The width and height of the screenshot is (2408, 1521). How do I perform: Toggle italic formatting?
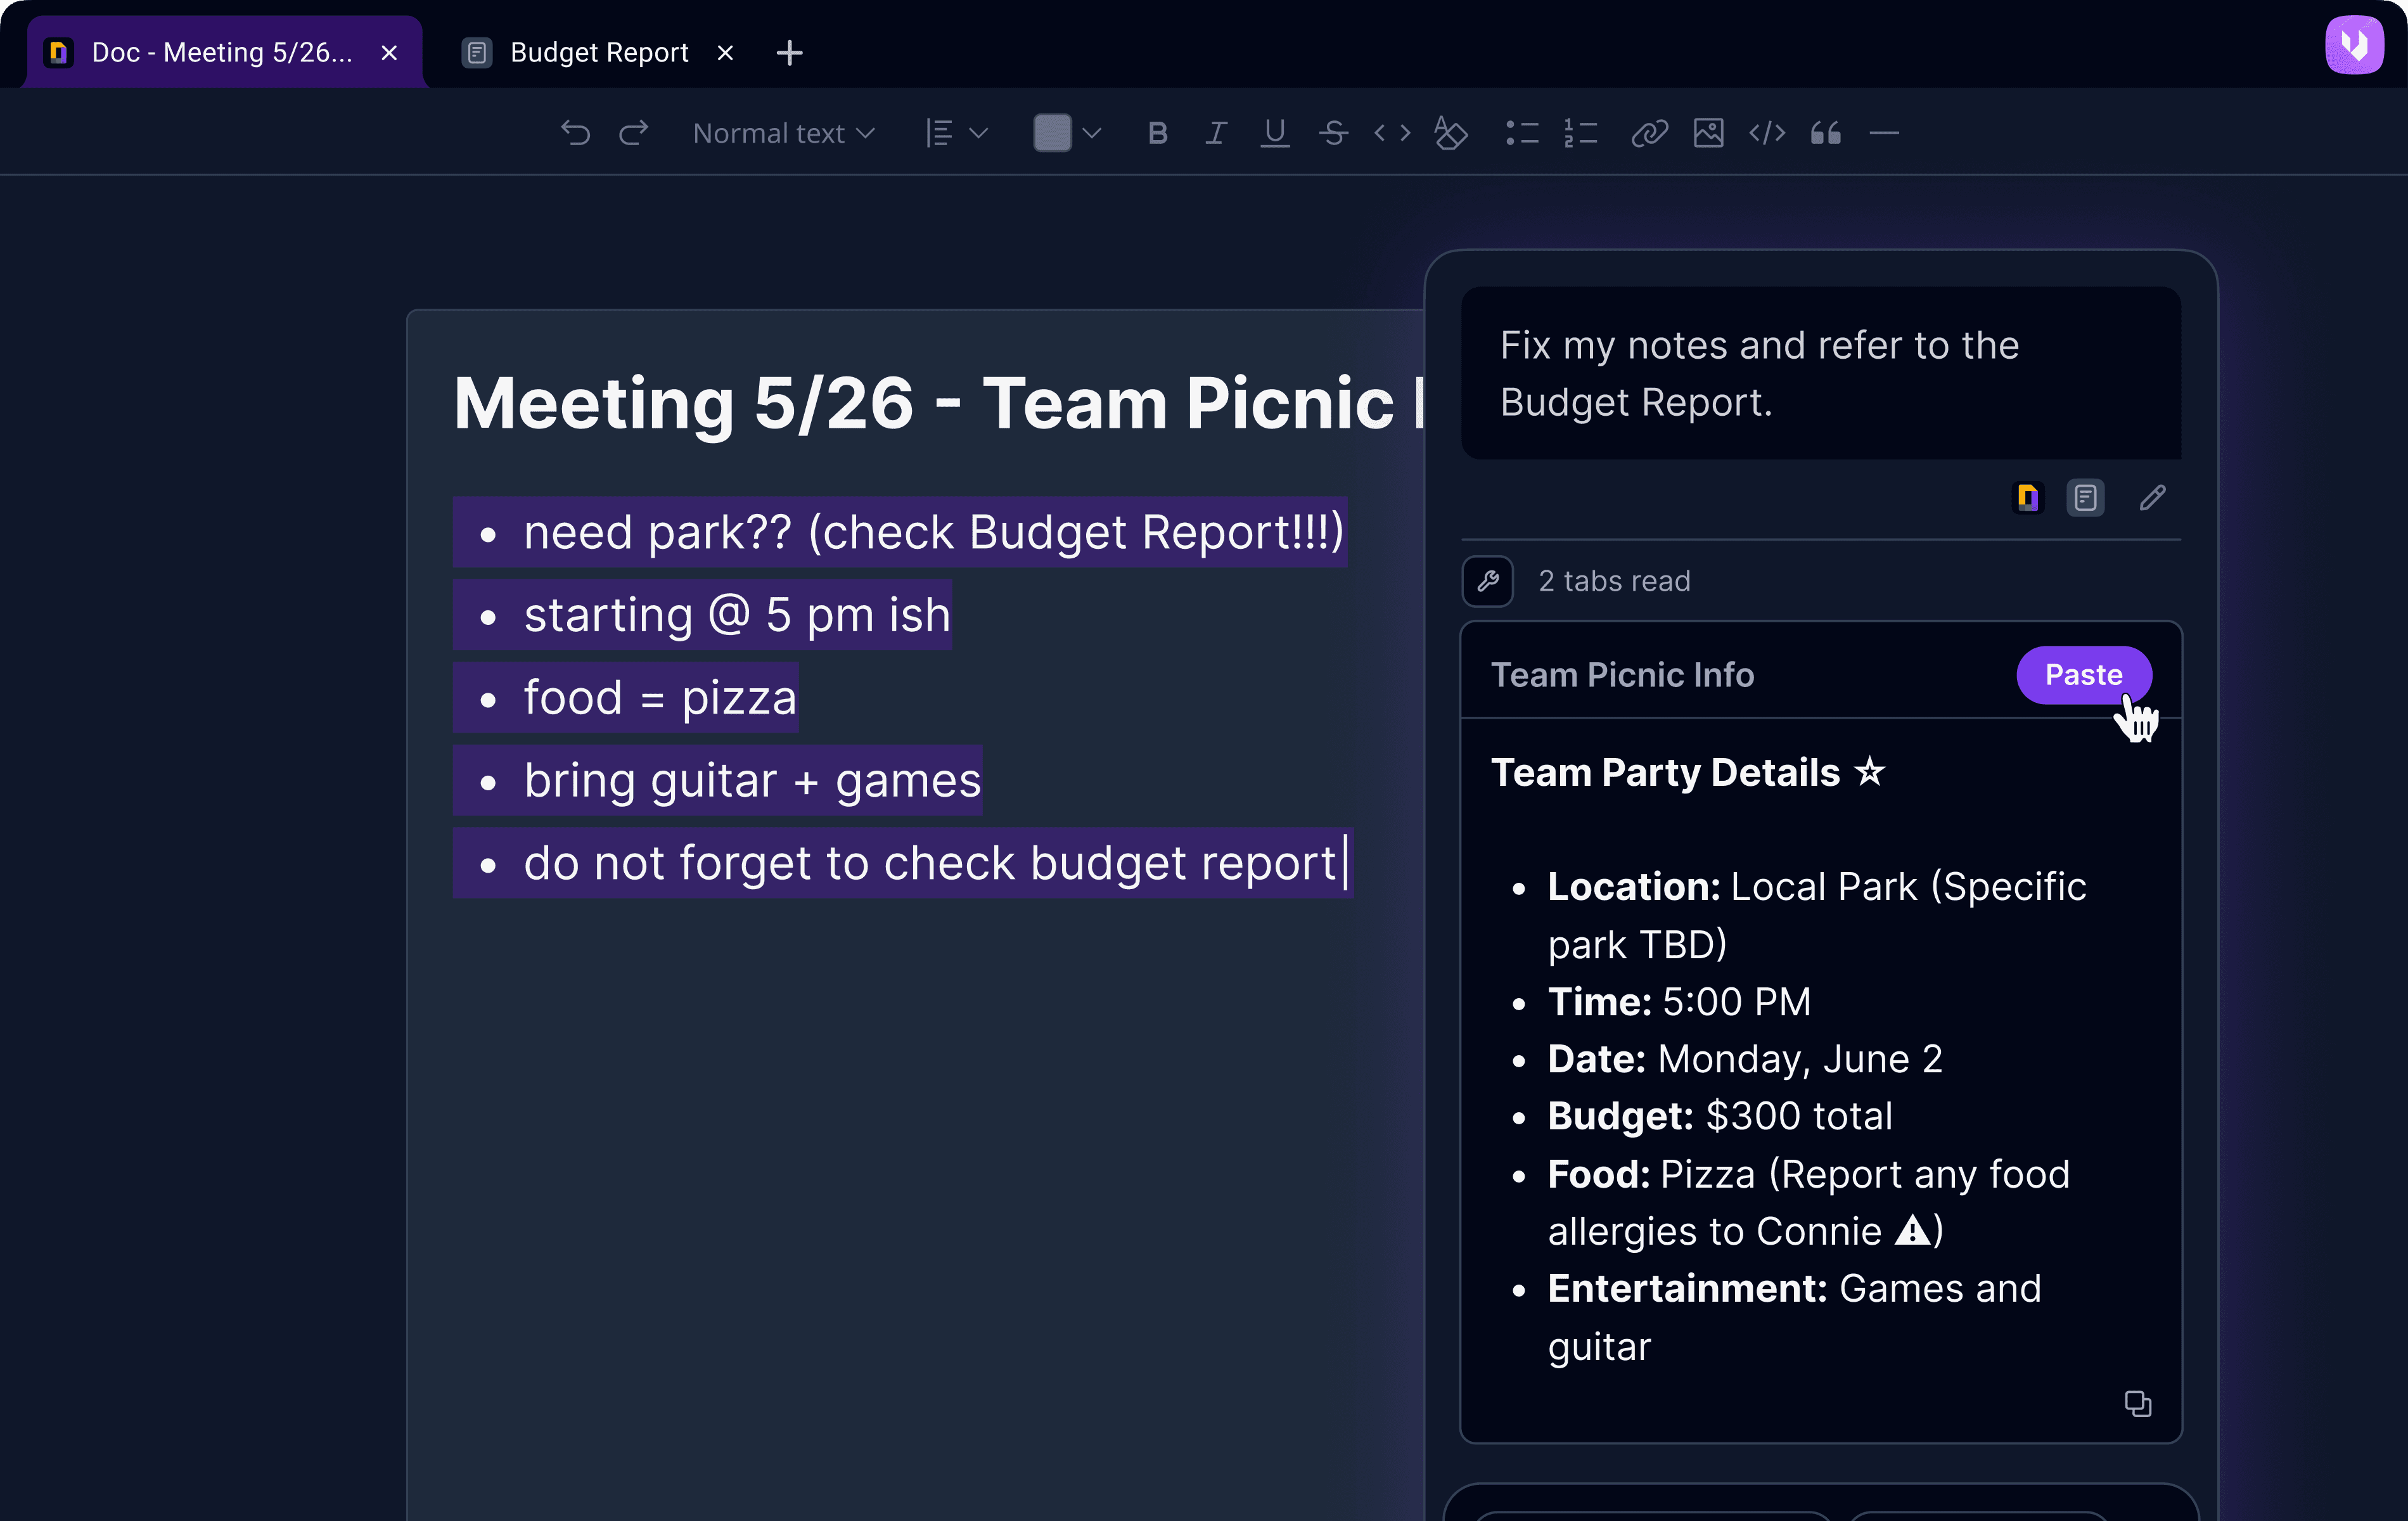point(1216,133)
